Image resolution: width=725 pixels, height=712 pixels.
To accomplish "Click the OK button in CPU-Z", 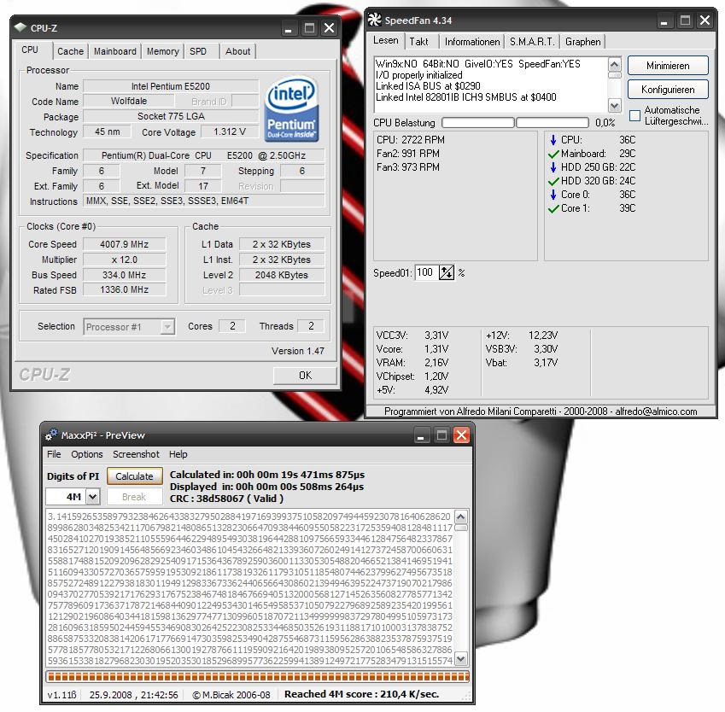I will (x=305, y=376).
